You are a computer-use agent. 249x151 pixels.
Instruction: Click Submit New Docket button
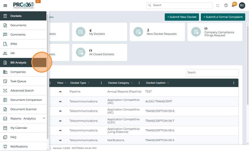coord(182,17)
